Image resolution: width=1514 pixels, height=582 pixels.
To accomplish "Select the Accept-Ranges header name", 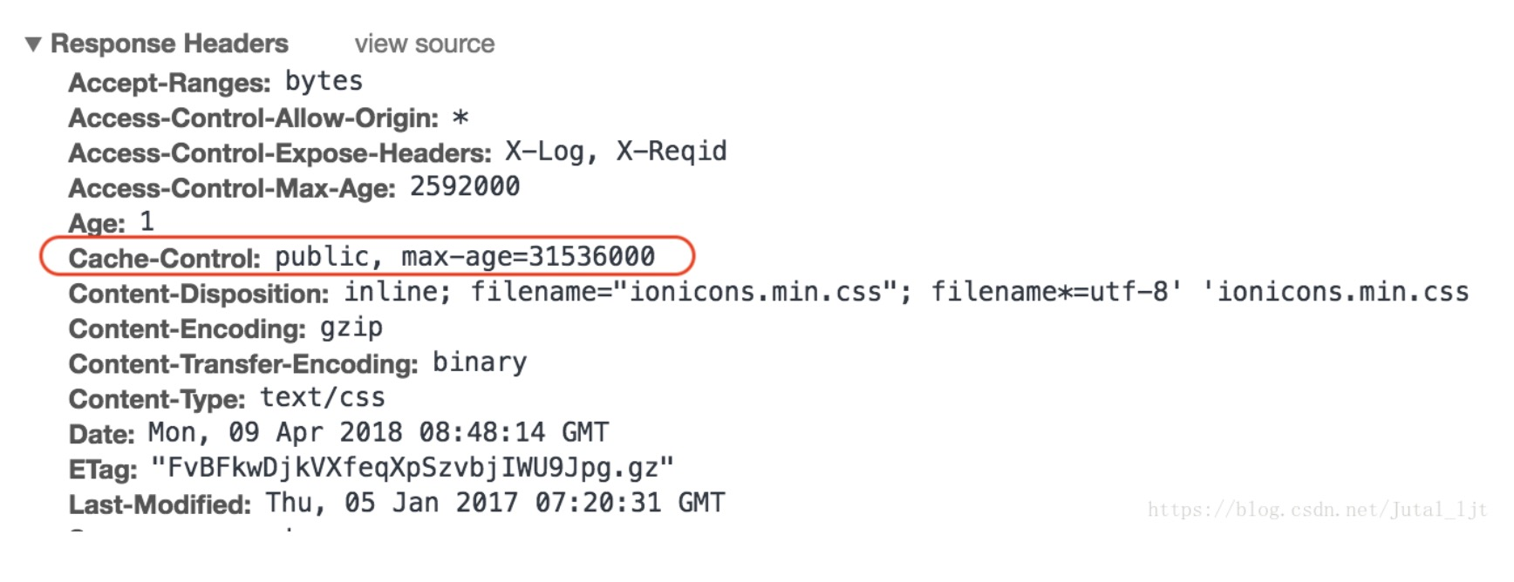I will [x=169, y=84].
